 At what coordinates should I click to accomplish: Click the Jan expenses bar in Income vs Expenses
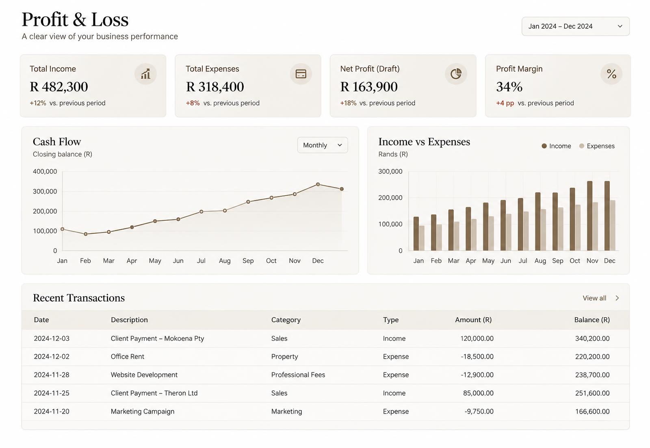422,238
